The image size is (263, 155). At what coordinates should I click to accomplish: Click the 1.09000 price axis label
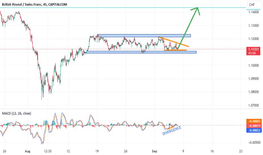(254, 79)
